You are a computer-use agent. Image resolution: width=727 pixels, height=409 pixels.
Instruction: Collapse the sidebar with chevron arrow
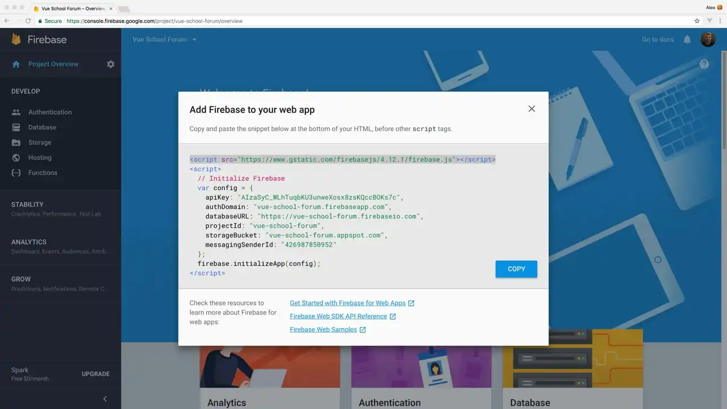105,399
